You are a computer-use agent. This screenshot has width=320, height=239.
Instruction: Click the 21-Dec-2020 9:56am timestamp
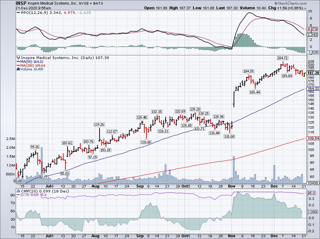coord(33,8)
